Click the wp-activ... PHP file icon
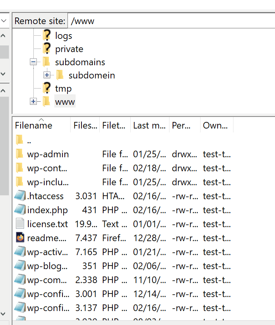275x325 pixels. tap(20, 252)
